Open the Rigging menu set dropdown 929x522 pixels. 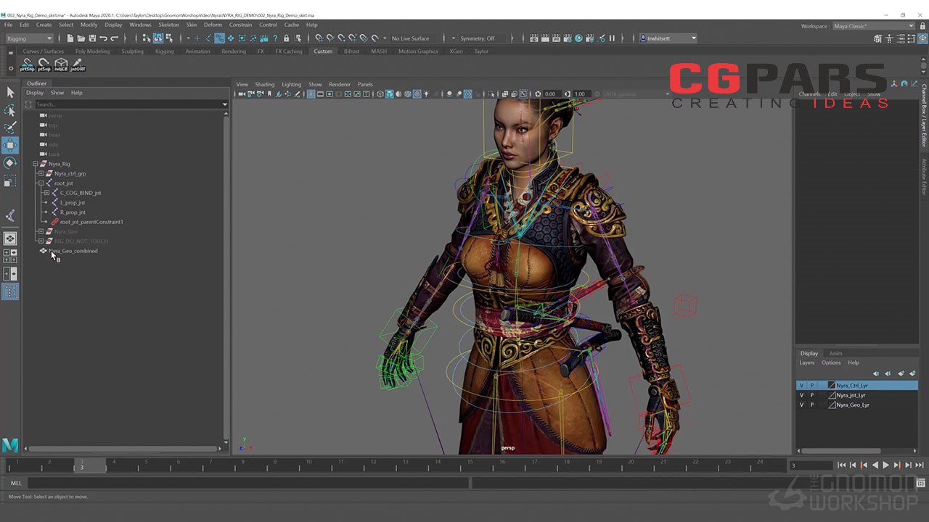(29, 38)
